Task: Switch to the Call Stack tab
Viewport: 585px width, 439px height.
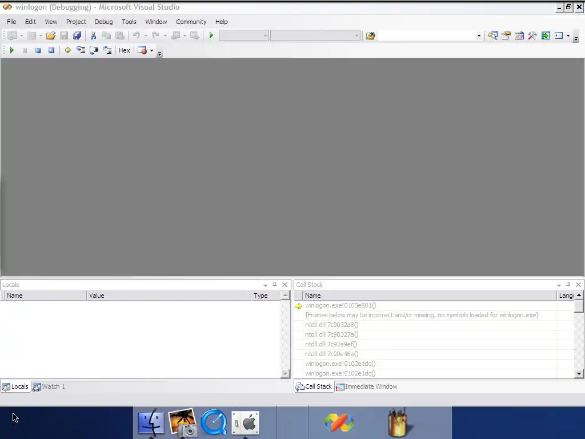Action: [314, 386]
